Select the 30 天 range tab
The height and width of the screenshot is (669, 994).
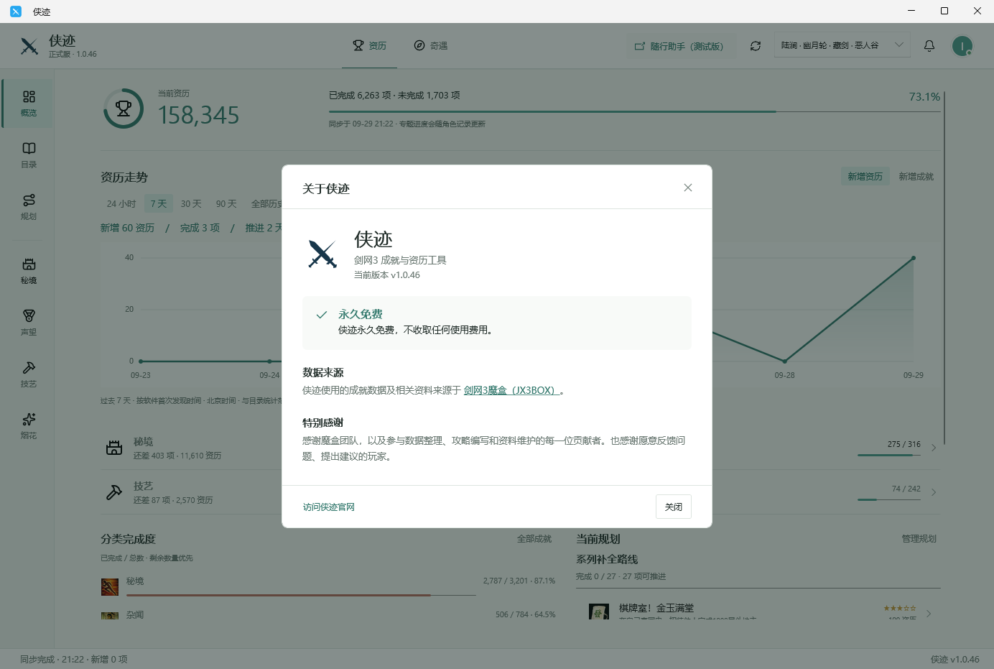pyautogui.click(x=191, y=204)
